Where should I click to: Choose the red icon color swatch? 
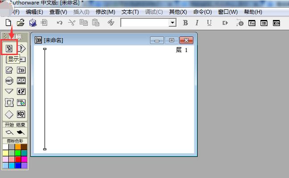pos(18,159)
